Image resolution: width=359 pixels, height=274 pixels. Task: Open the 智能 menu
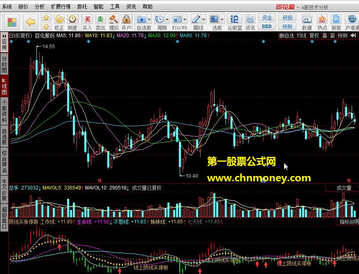click(x=98, y=7)
